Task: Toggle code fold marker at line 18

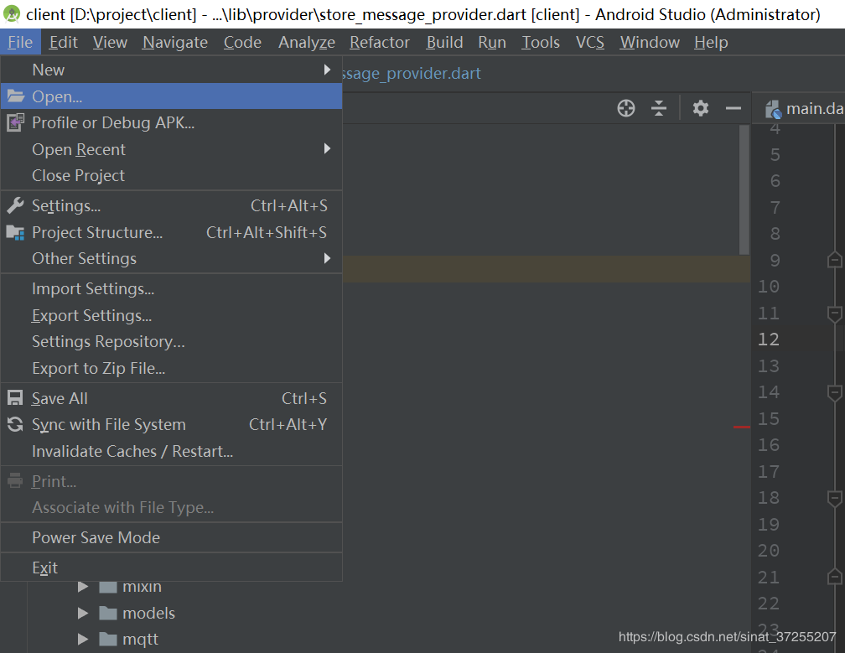Action: click(x=834, y=498)
